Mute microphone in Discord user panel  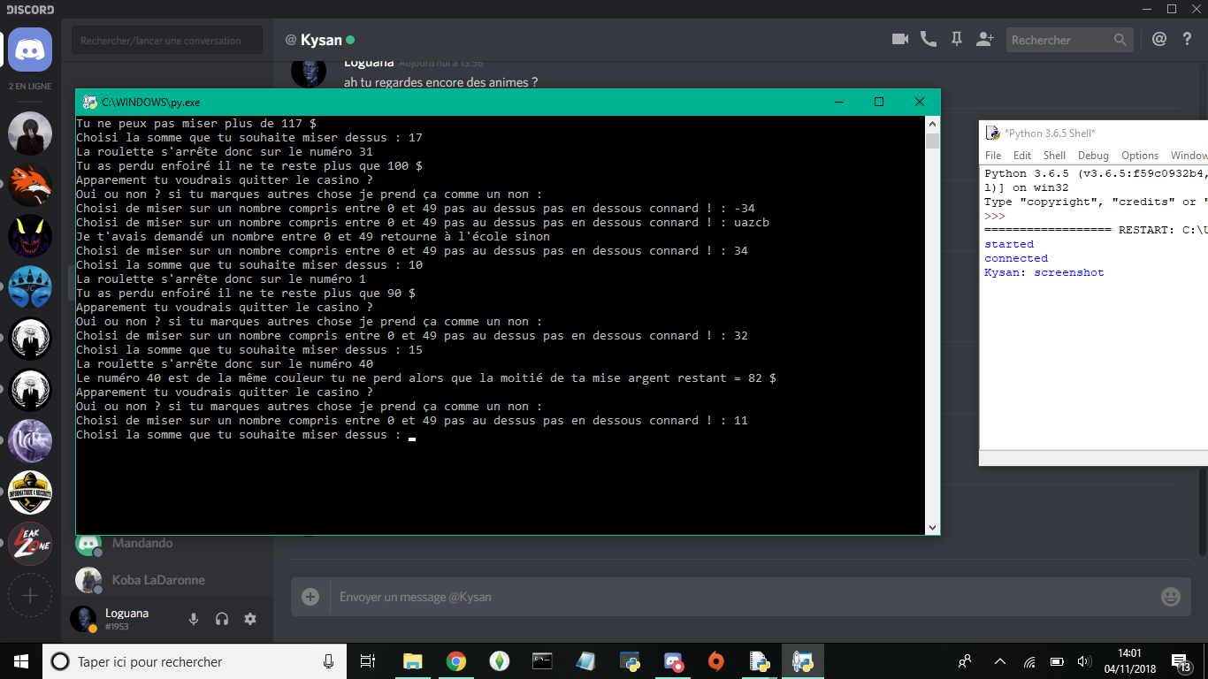pos(194,619)
